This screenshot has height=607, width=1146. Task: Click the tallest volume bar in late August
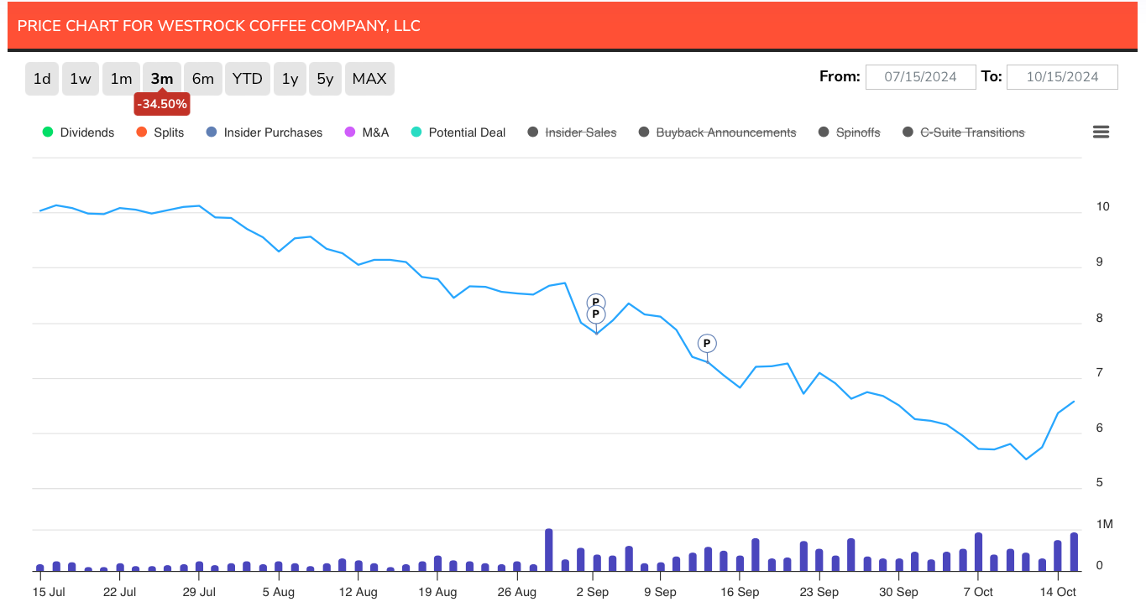(549, 550)
